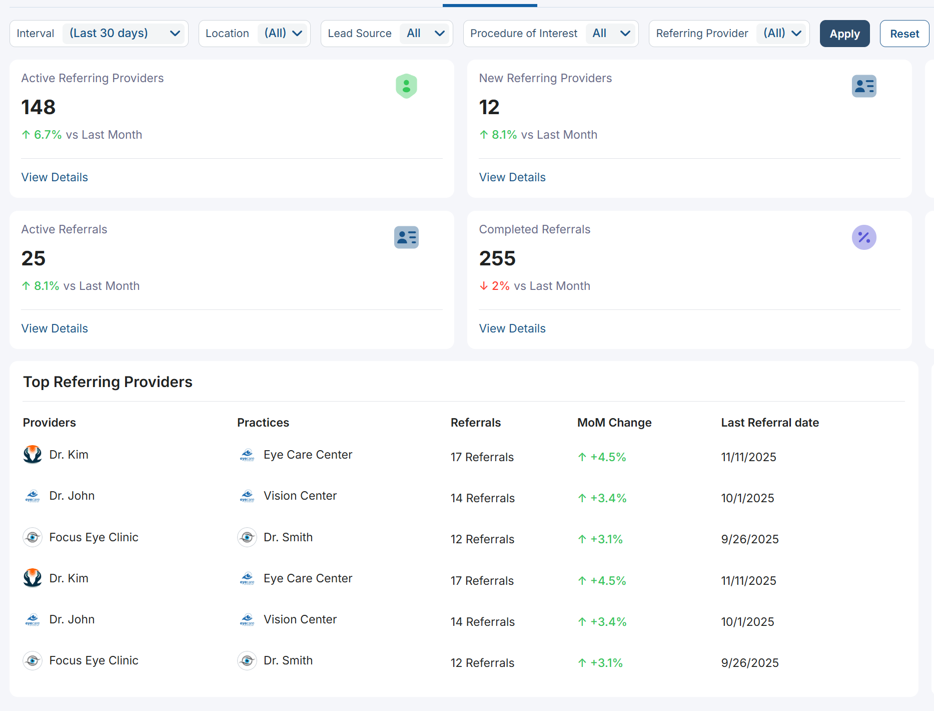Click the MoM Change column header
Image resolution: width=934 pixels, height=711 pixels.
[614, 423]
